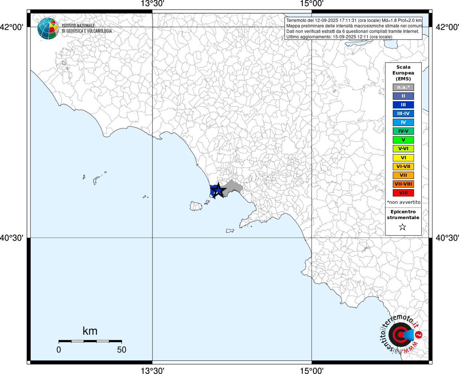The image size is (459, 374).
Task: Select the VI-VII legend swatch
Action: point(403,167)
